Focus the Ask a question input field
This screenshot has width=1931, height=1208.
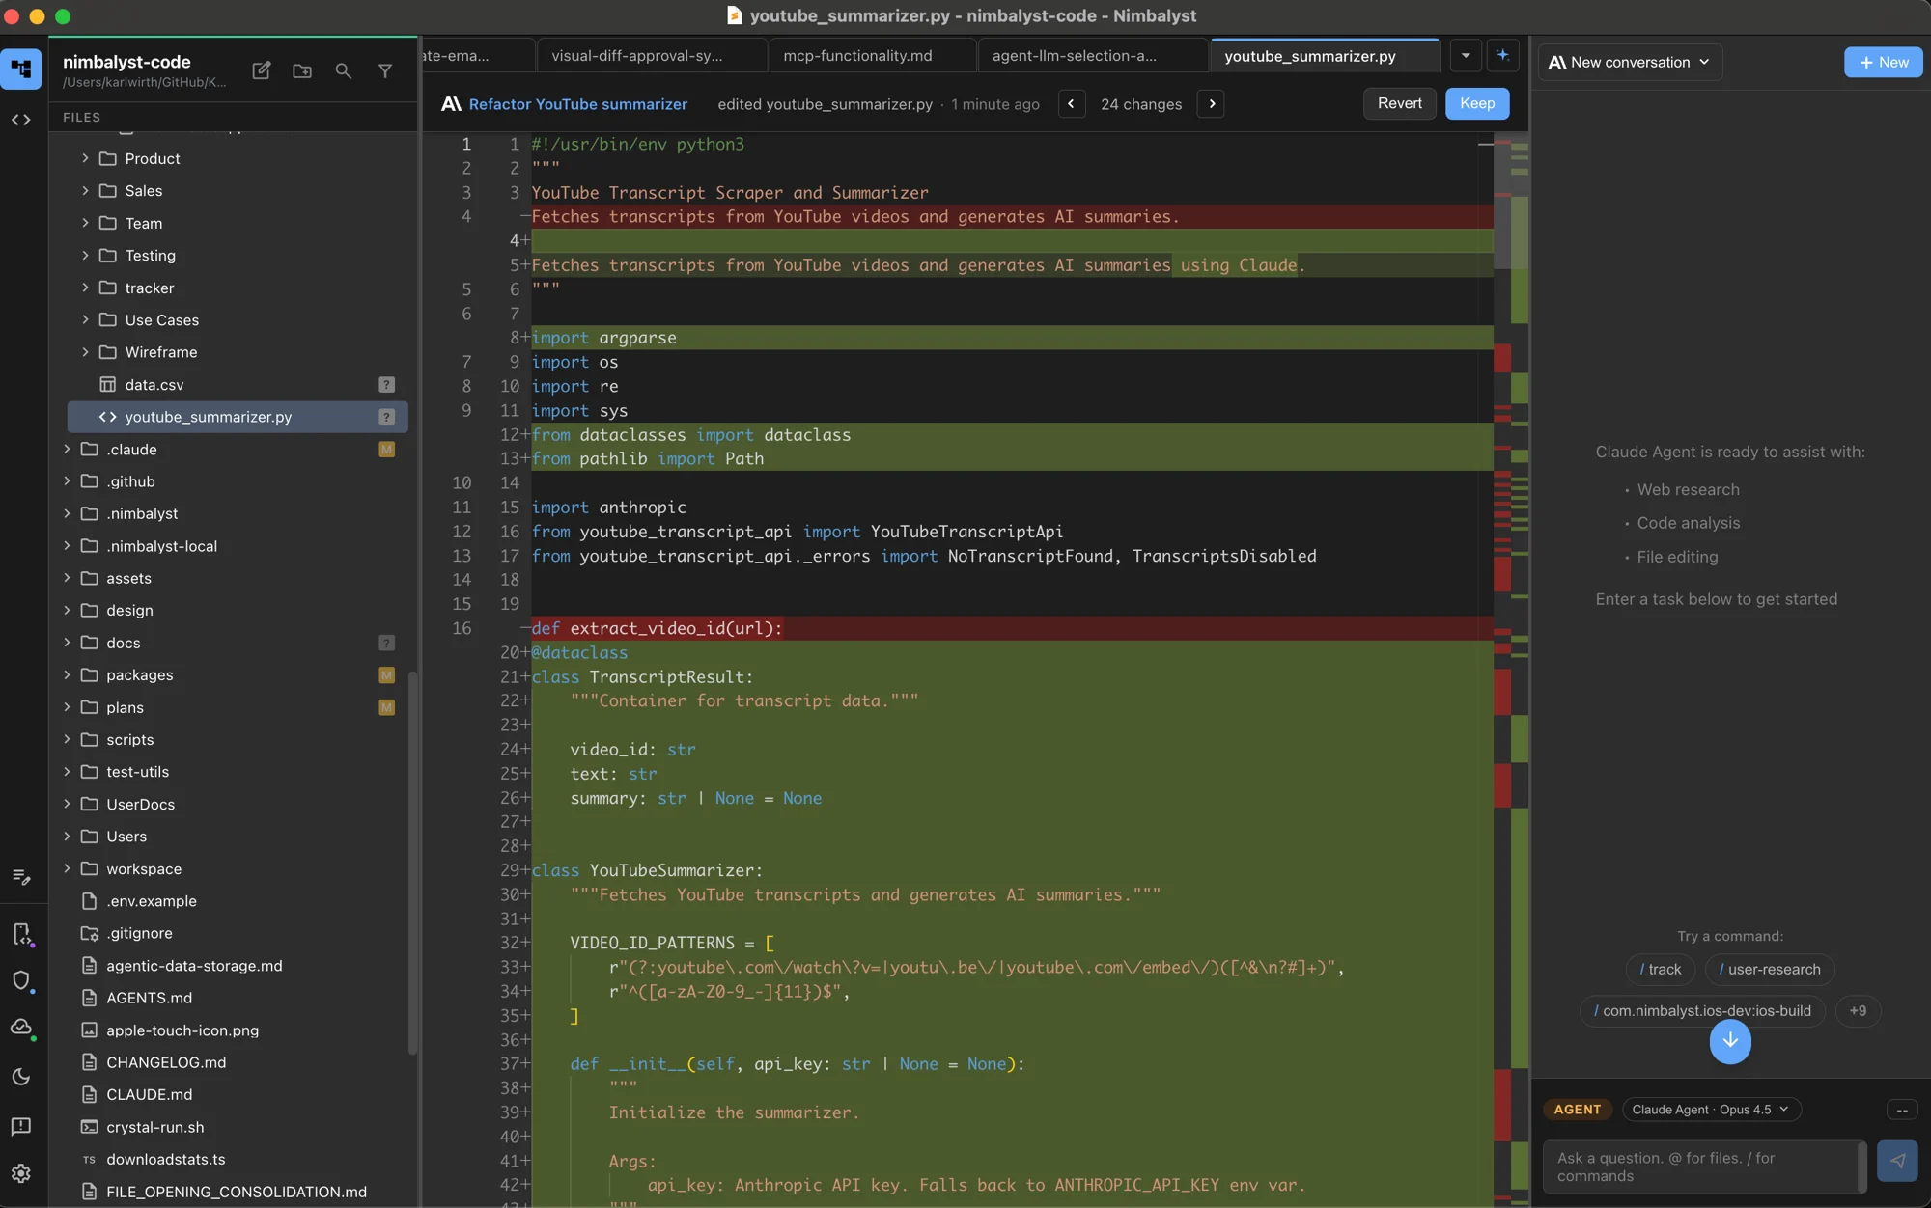pyautogui.click(x=1701, y=1167)
